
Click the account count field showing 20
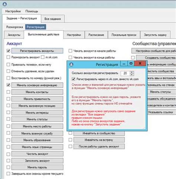click(x=125, y=73)
